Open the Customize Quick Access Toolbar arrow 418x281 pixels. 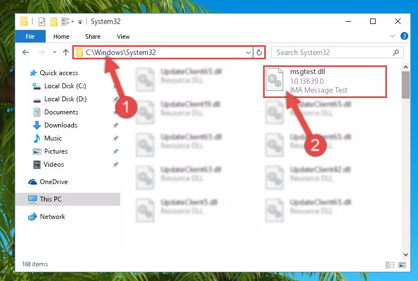tap(80, 22)
